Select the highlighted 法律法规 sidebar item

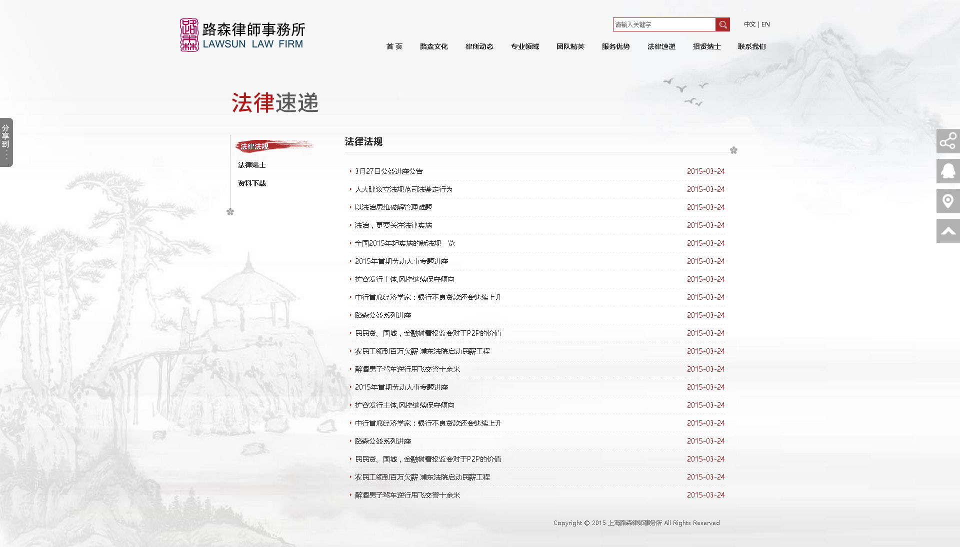[x=254, y=146]
